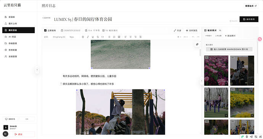
Task: Switch interface language to EN
Action: tap(27, 119)
